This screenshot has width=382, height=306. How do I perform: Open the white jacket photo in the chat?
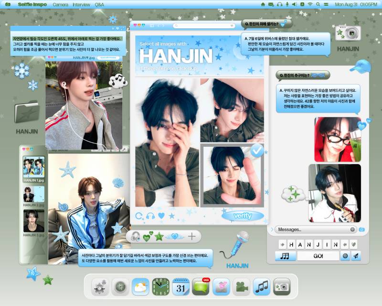[x=335, y=193]
